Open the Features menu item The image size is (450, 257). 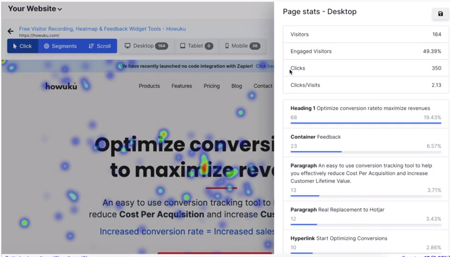pos(182,86)
